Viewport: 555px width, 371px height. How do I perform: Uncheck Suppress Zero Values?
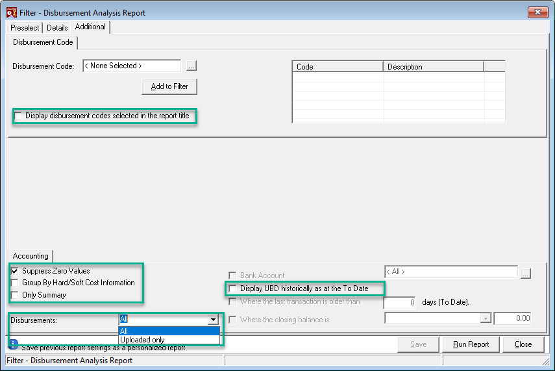(x=14, y=271)
